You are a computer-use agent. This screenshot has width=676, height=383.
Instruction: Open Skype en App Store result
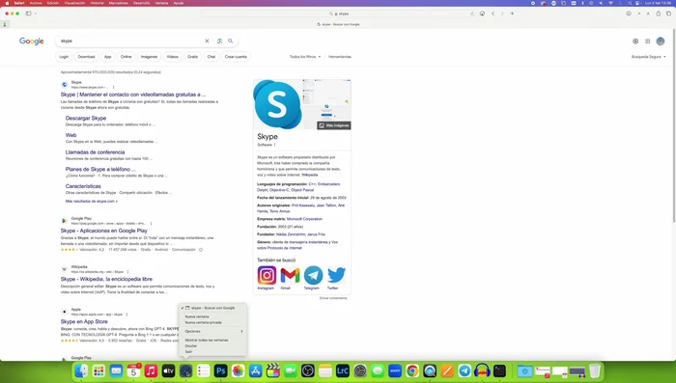pyautogui.click(x=84, y=321)
